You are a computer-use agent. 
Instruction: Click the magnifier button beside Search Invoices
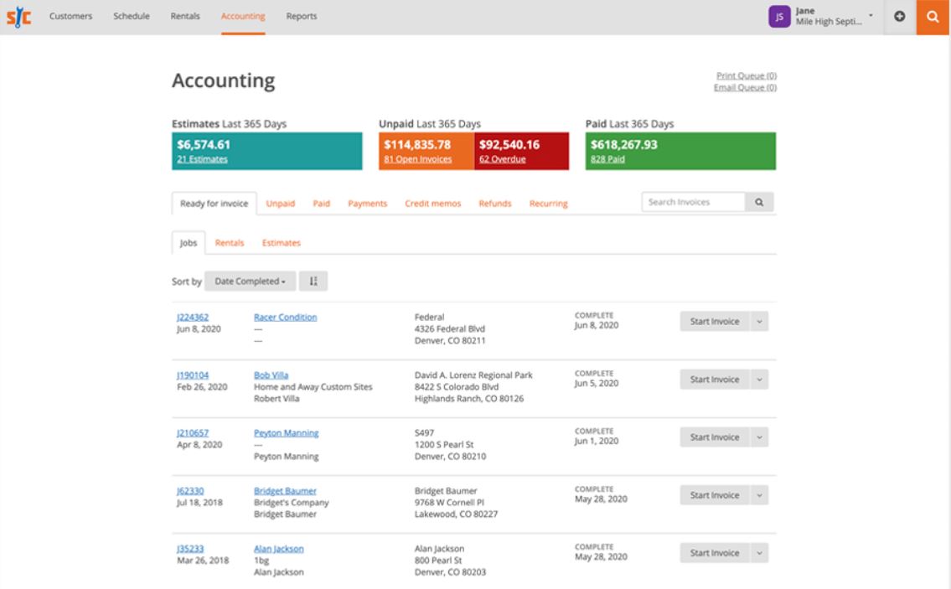(x=759, y=202)
